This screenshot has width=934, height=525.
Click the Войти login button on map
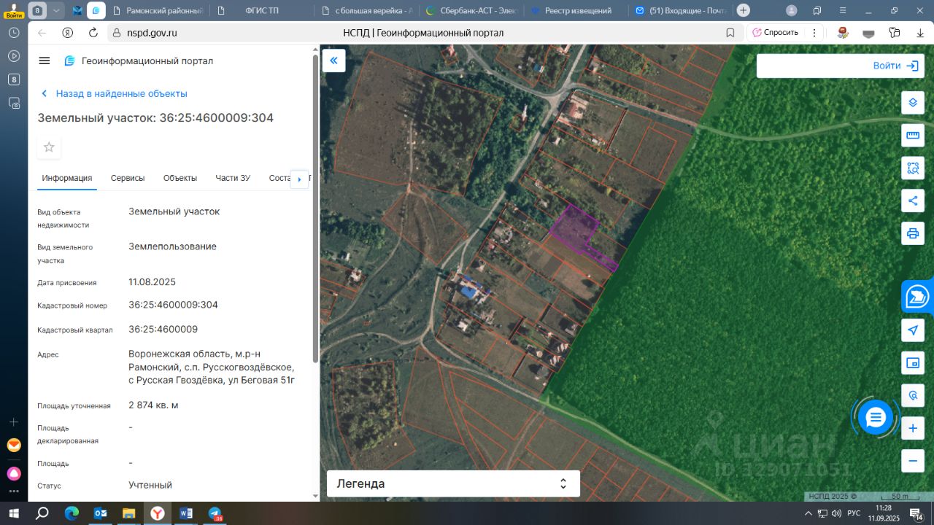pyautogui.click(x=895, y=66)
